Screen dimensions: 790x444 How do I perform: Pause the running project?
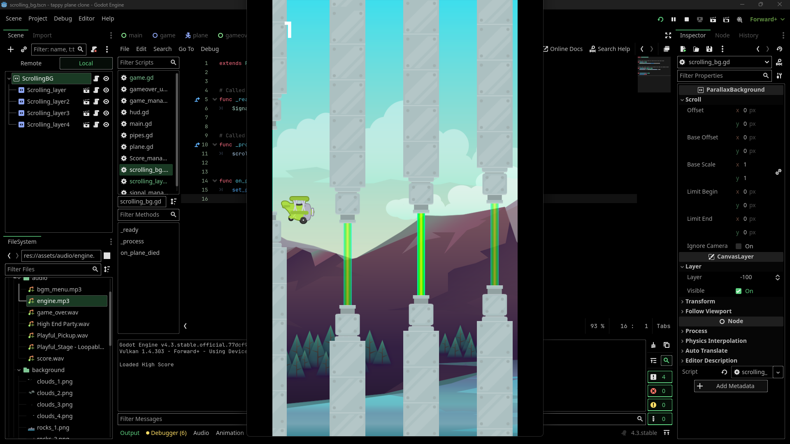click(674, 19)
